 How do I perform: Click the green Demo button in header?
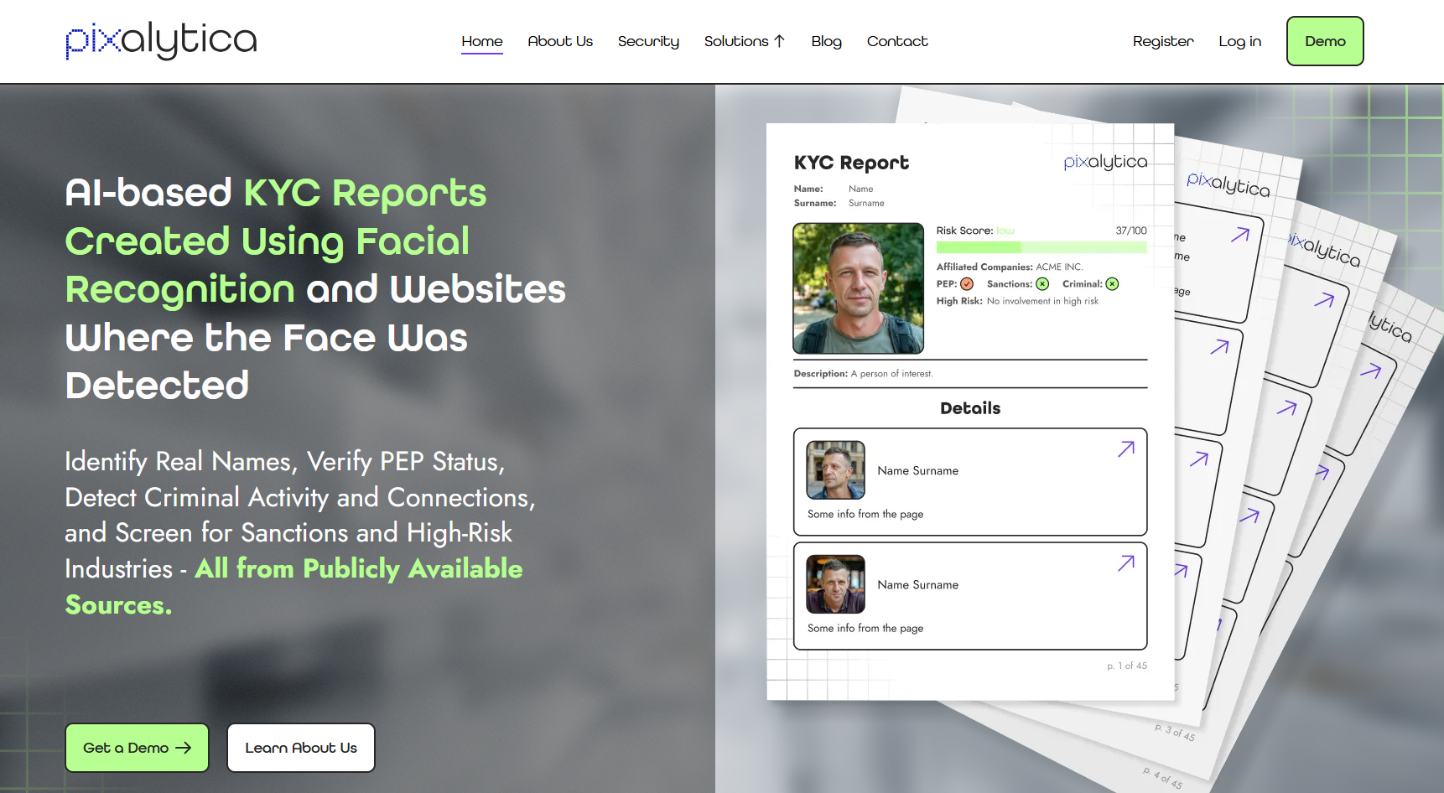coord(1325,41)
